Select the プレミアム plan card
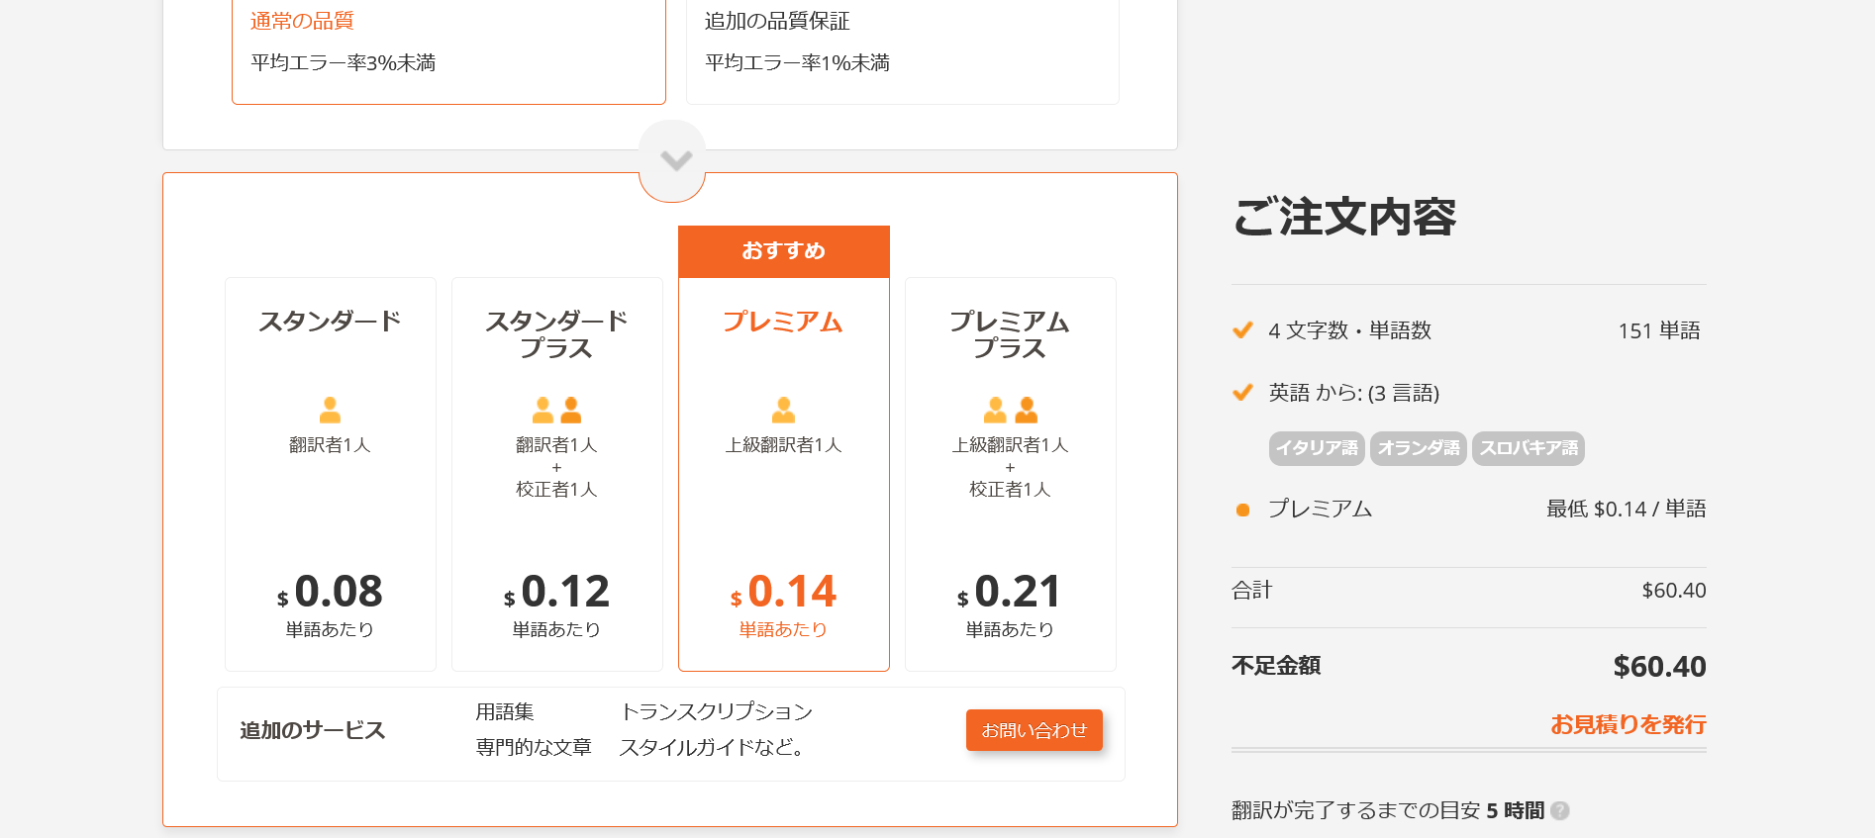Image resolution: width=1875 pixels, height=838 pixels. point(784,474)
